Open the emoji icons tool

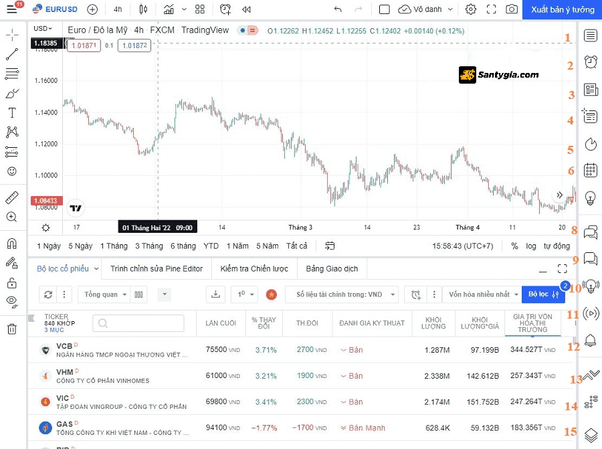click(x=12, y=171)
